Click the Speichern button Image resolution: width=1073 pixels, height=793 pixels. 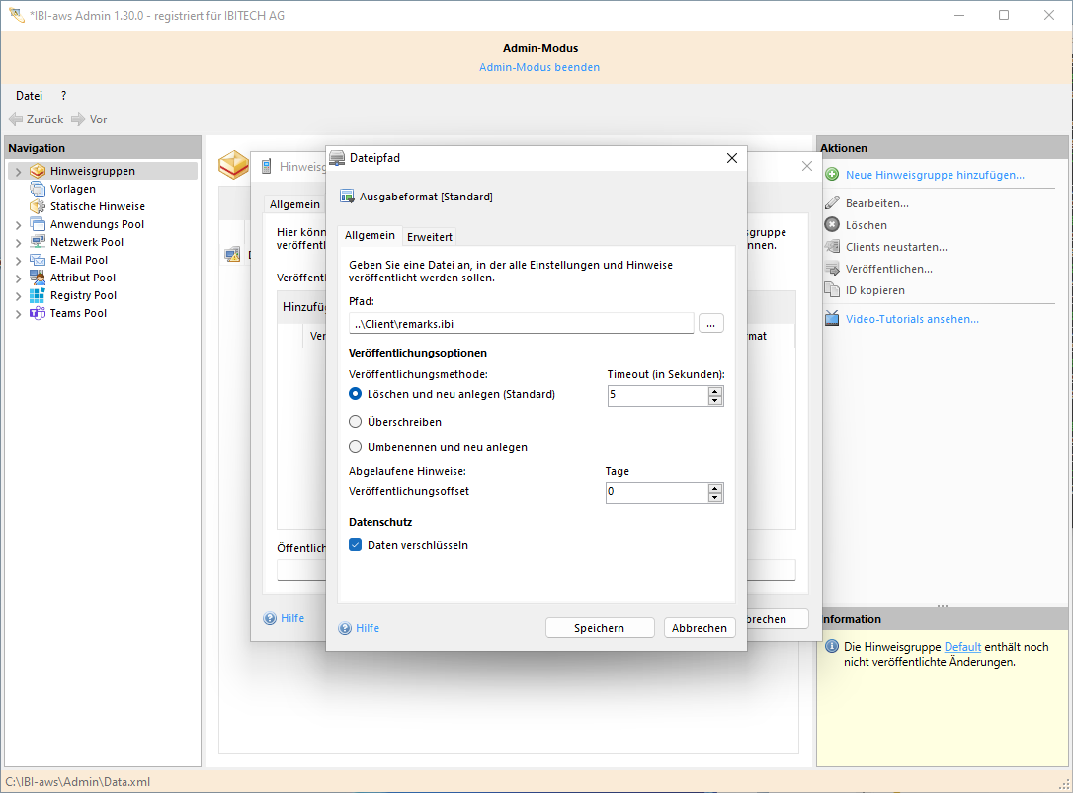(x=600, y=627)
